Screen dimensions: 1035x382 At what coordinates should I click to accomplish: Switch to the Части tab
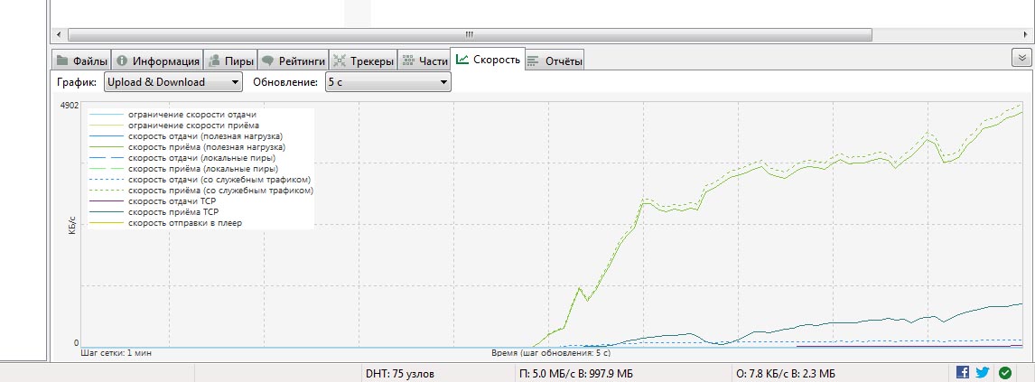click(x=424, y=61)
